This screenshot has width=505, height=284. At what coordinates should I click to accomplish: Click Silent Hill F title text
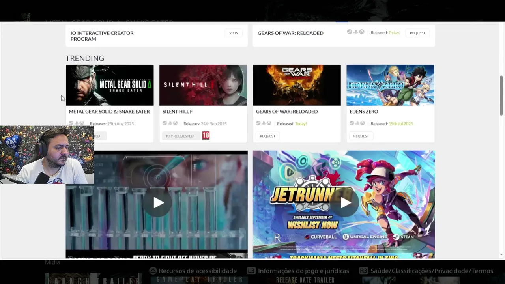(178, 112)
